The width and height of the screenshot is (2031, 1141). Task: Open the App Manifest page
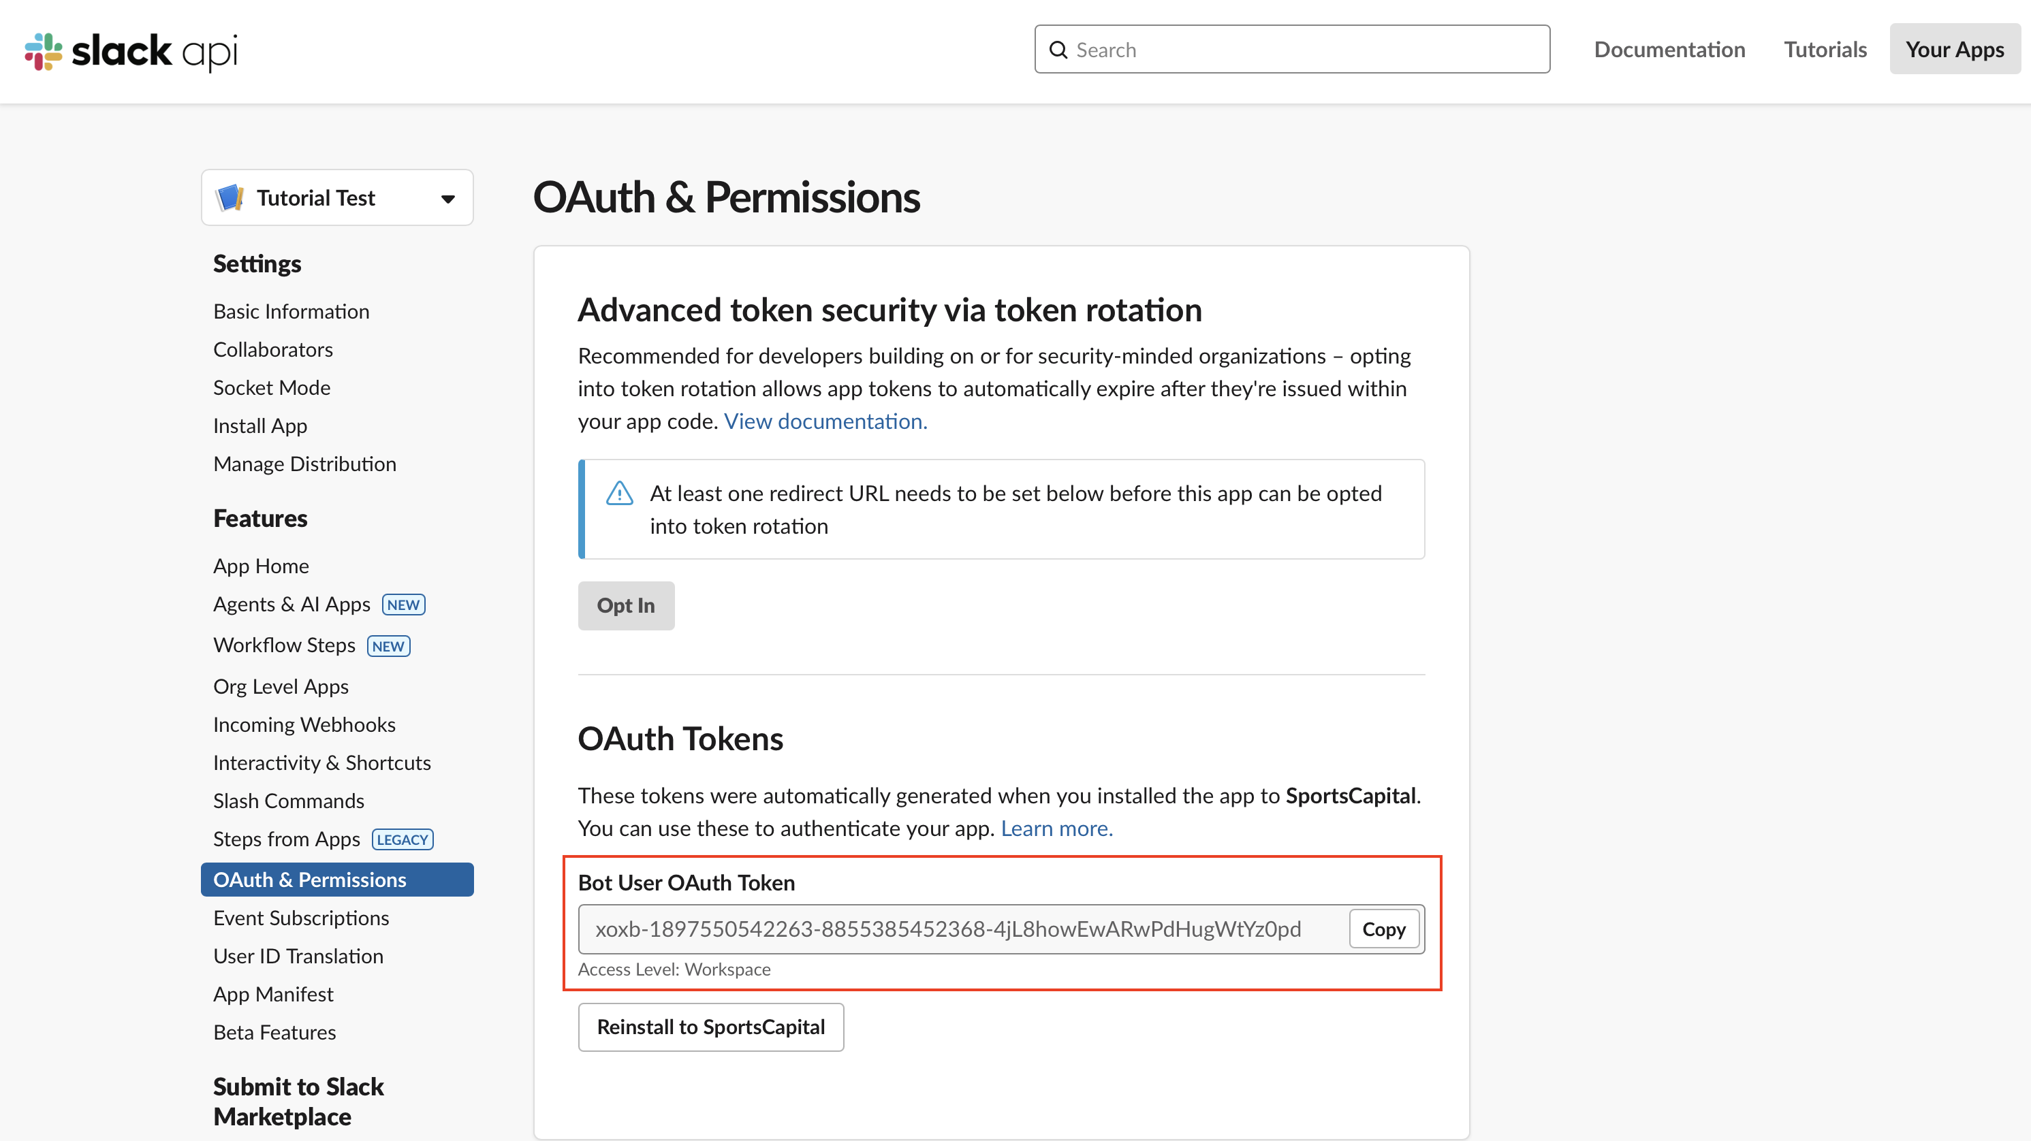point(273,994)
